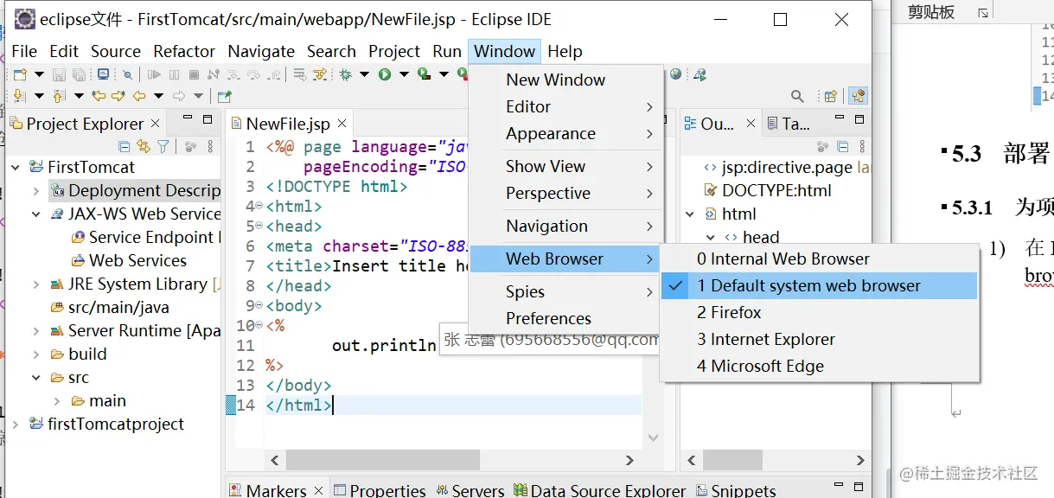Open the Terminal monitor icon in toolbar
The height and width of the screenshot is (498, 1054).
pyautogui.click(x=103, y=74)
